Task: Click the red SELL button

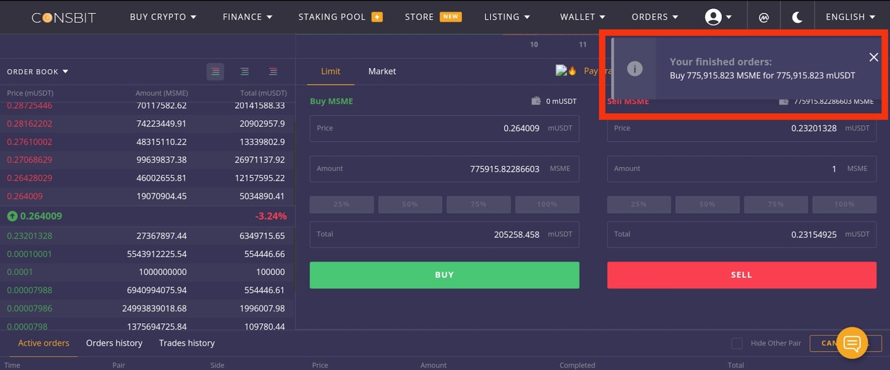Action: (741, 275)
